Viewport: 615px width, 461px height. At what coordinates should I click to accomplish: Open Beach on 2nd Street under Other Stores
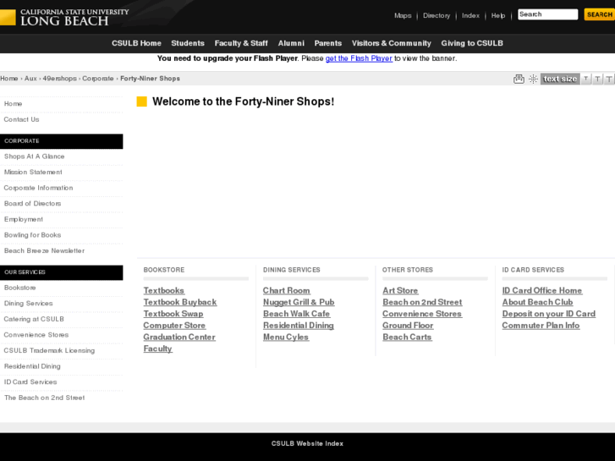point(422,303)
